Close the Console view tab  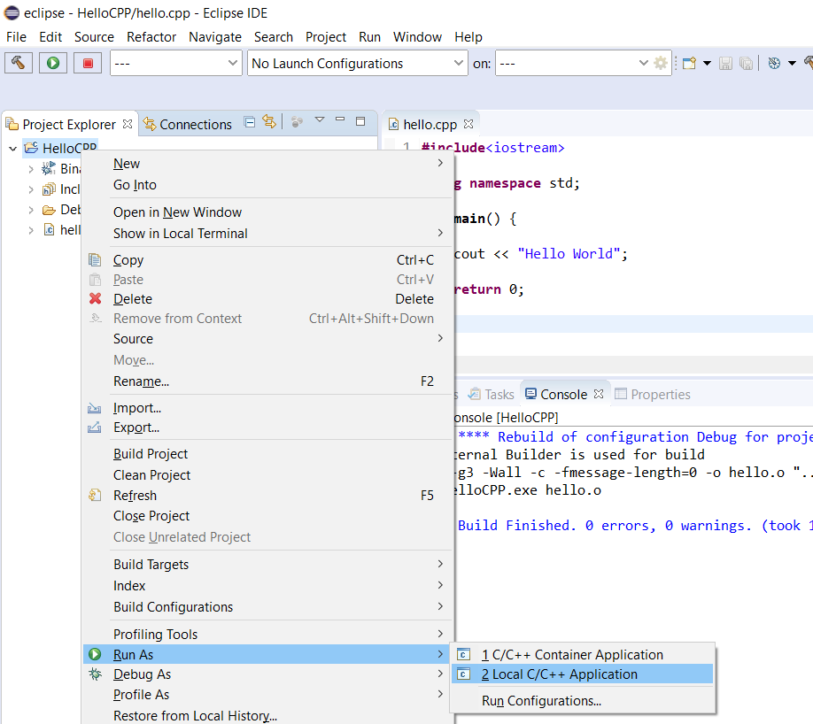tap(599, 394)
